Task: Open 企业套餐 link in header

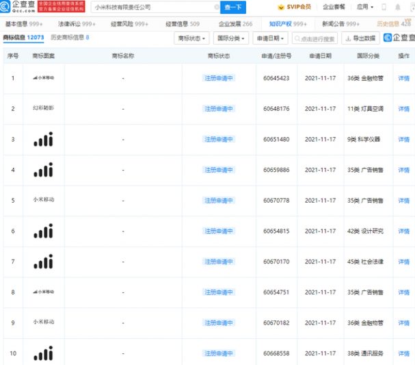Action: point(334,7)
